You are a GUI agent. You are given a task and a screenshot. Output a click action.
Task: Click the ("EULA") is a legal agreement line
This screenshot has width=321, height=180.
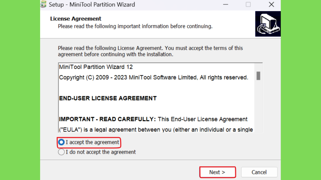[x=156, y=130]
